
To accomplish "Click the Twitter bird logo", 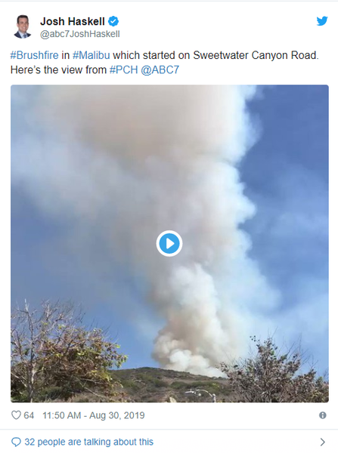I will point(322,21).
